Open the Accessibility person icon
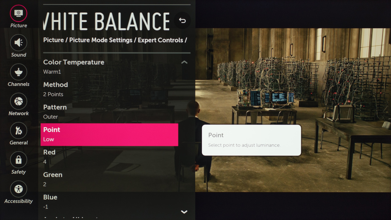This screenshot has height=220, width=391. point(18,189)
